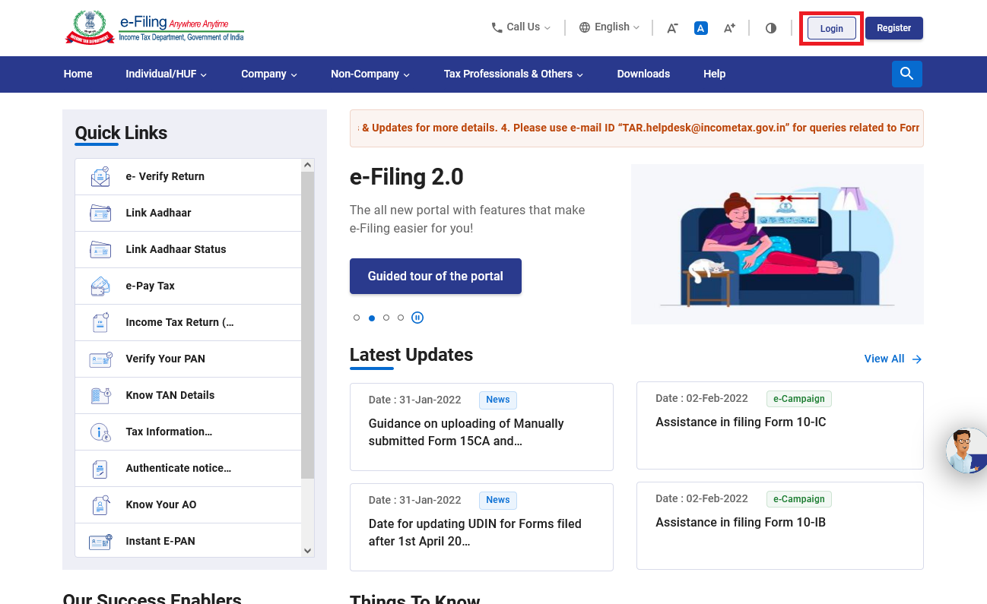Pause the banner carousel

coord(417,318)
